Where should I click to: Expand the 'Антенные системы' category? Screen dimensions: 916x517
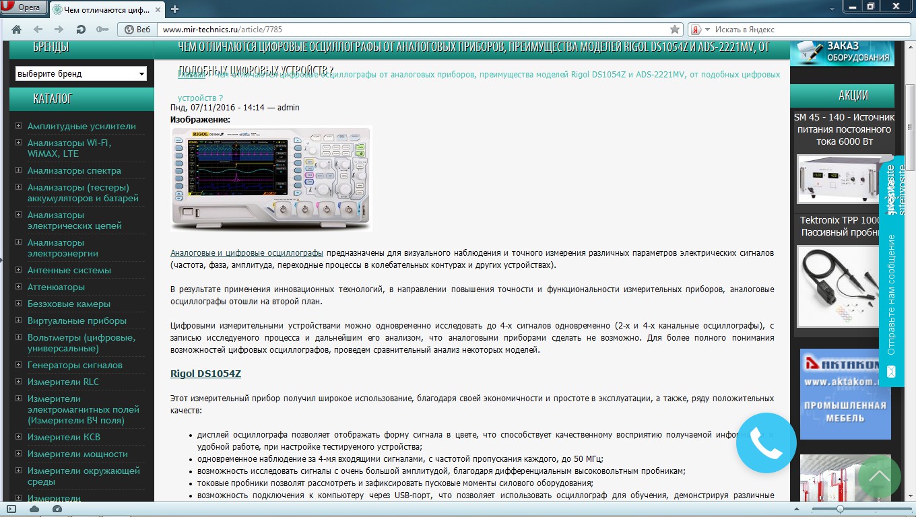(19, 269)
